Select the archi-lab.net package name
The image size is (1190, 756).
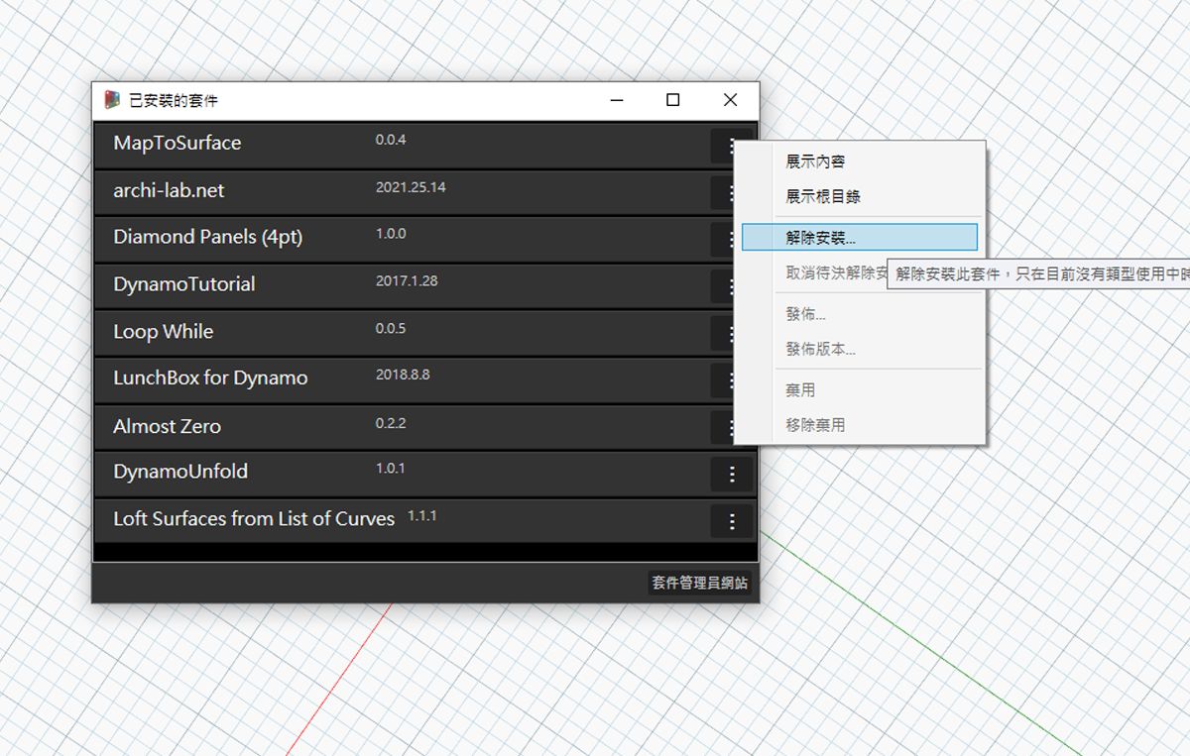(169, 190)
